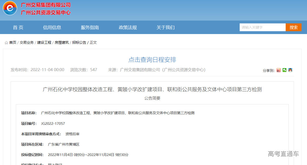Viewport: 307px width, 165px height.
Task: Open the green WeChat share icon
Action: point(284,70)
